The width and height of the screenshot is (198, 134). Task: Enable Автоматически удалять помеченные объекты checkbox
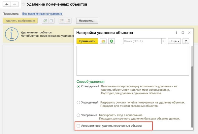79,126
